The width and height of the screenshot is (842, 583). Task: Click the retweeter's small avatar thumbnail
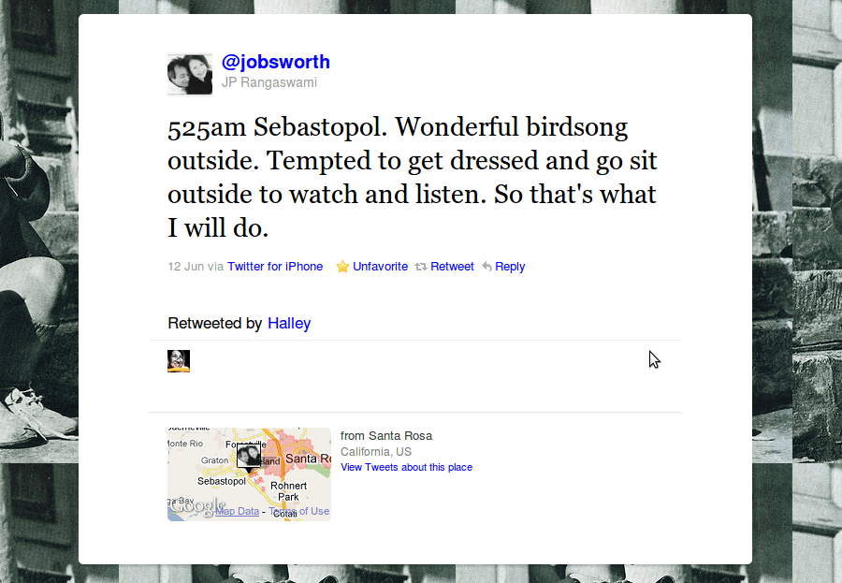[x=179, y=361]
